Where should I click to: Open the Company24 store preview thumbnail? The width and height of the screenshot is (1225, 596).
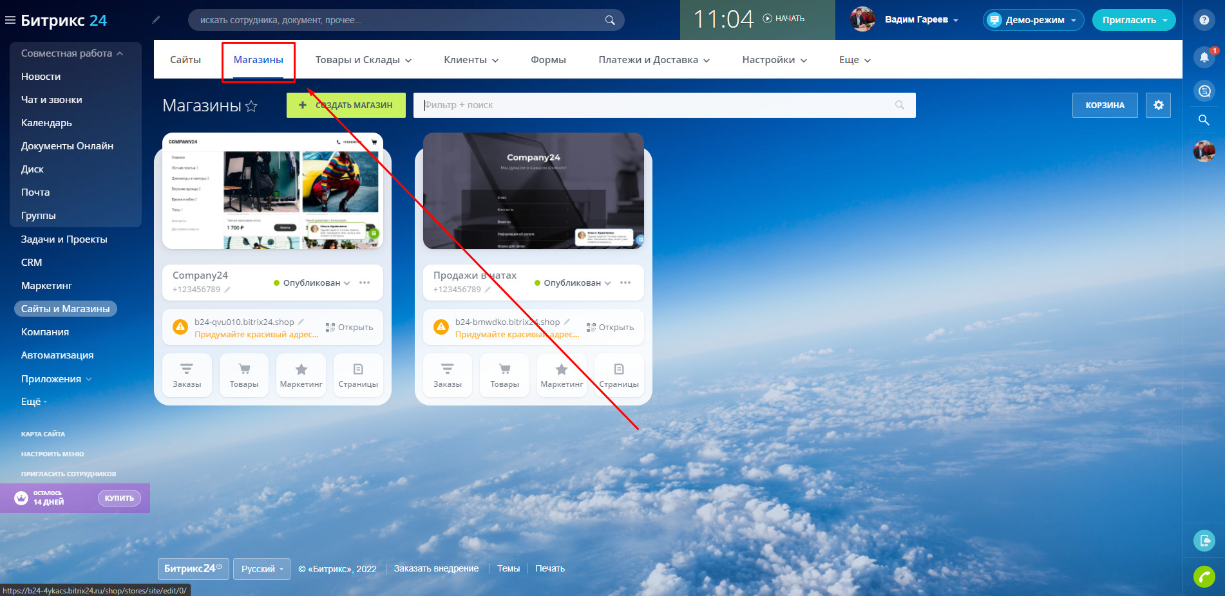click(x=272, y=191)
